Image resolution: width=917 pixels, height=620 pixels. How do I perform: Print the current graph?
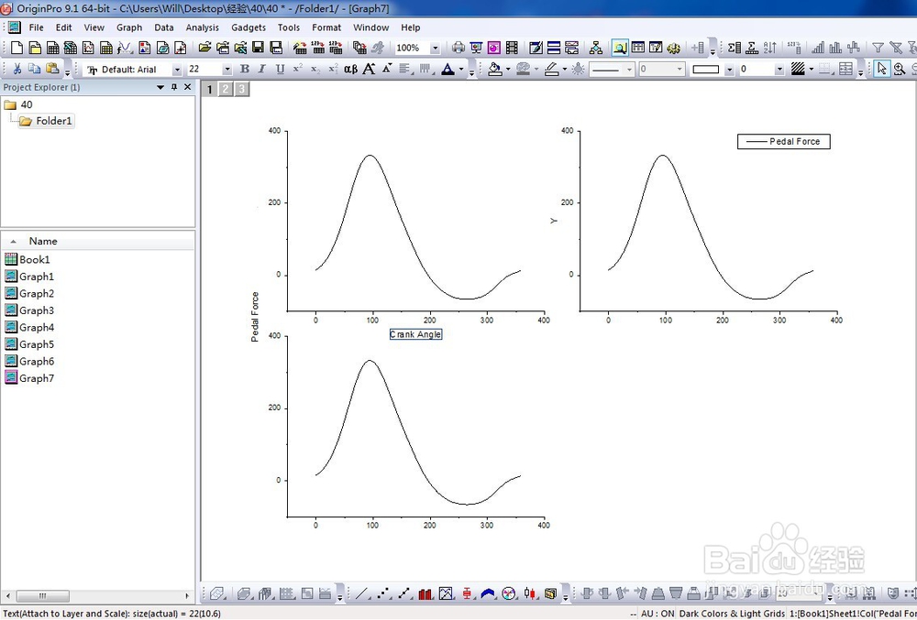point(458,48)
